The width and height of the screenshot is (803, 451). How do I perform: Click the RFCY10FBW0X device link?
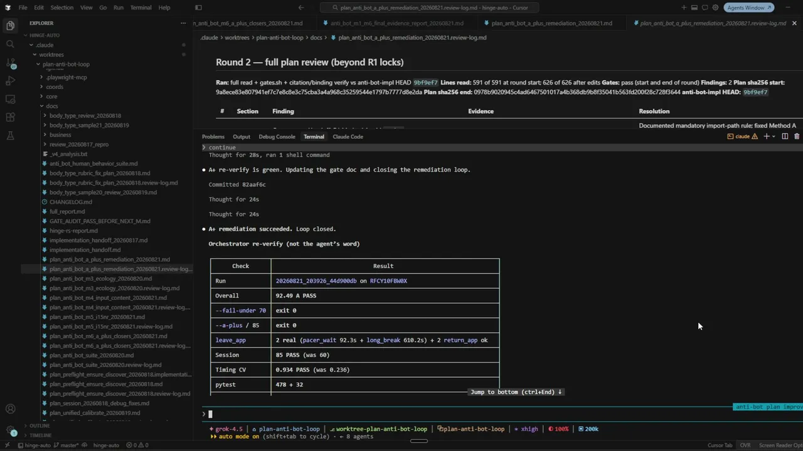coord(388,281)
